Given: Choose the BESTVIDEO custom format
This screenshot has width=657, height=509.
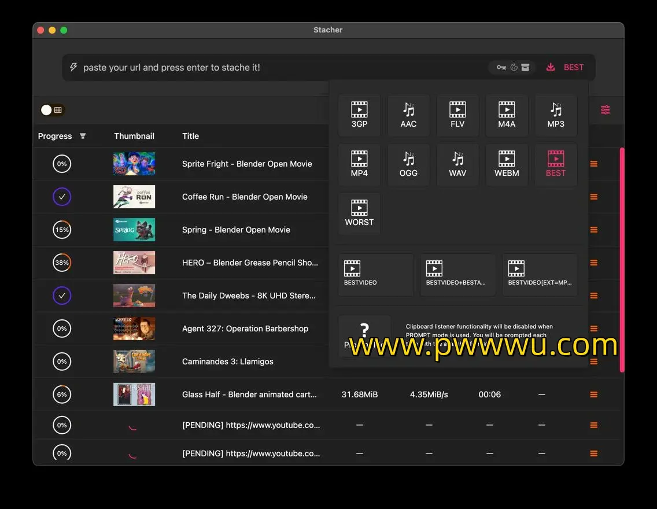Looking at the screenshot, I should click(x=376, y=275).
